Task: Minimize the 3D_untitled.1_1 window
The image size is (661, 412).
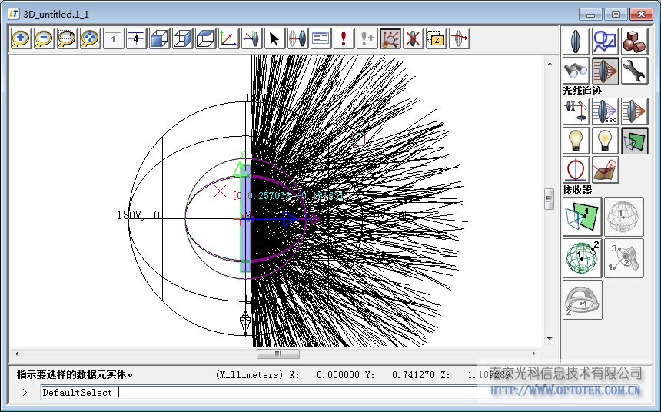Action: (x=590, y=15)
